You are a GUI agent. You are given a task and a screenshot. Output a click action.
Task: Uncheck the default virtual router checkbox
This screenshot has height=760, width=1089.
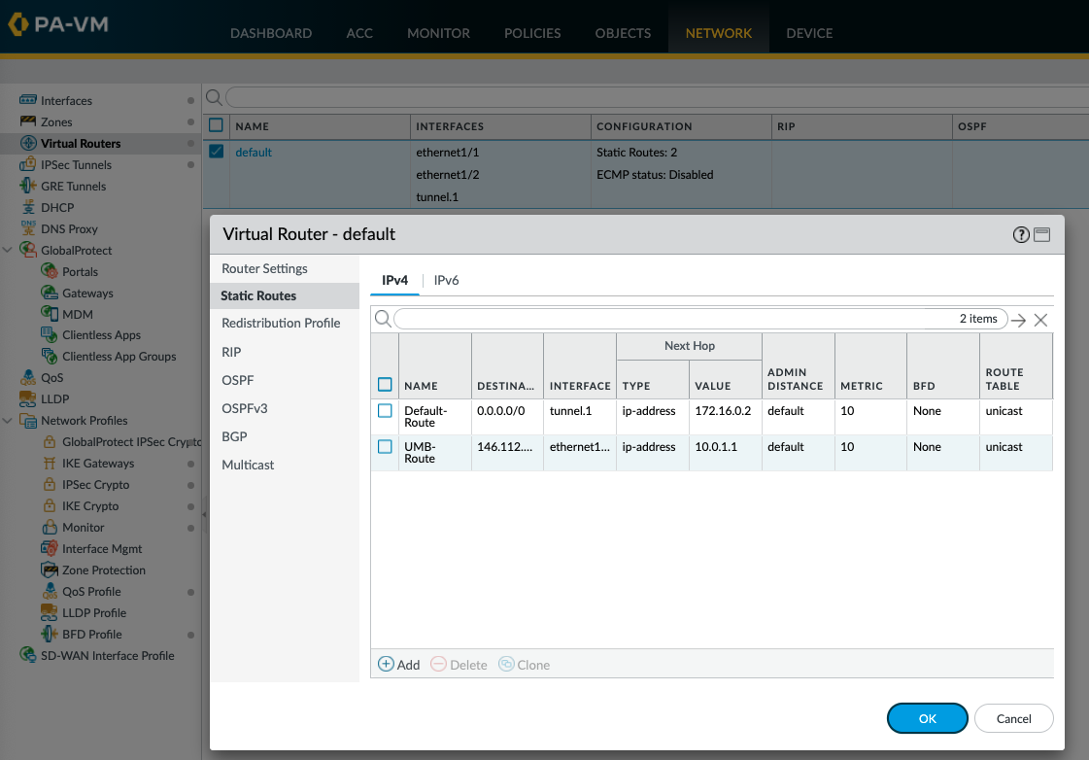point(216,152)
